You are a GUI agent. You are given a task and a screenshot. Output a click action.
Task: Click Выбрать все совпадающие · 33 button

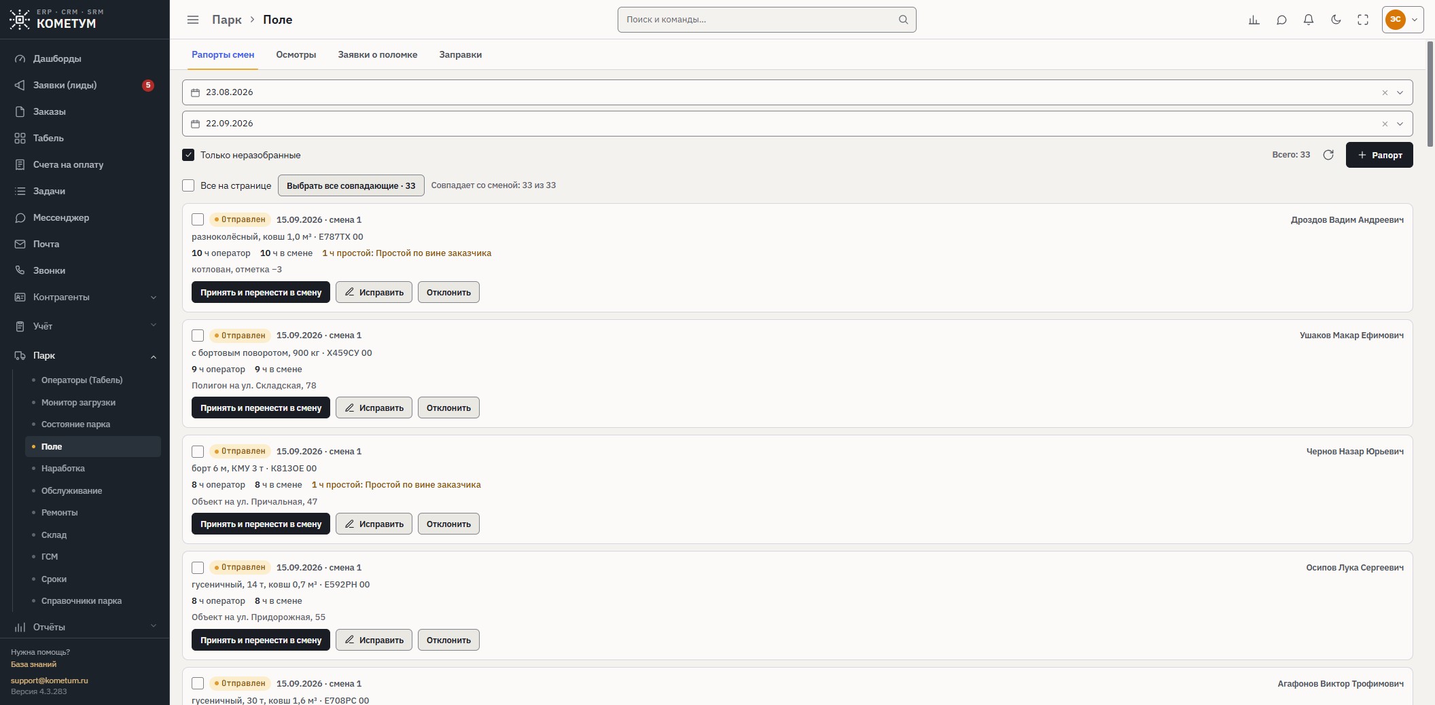click(x=351, y=185)
